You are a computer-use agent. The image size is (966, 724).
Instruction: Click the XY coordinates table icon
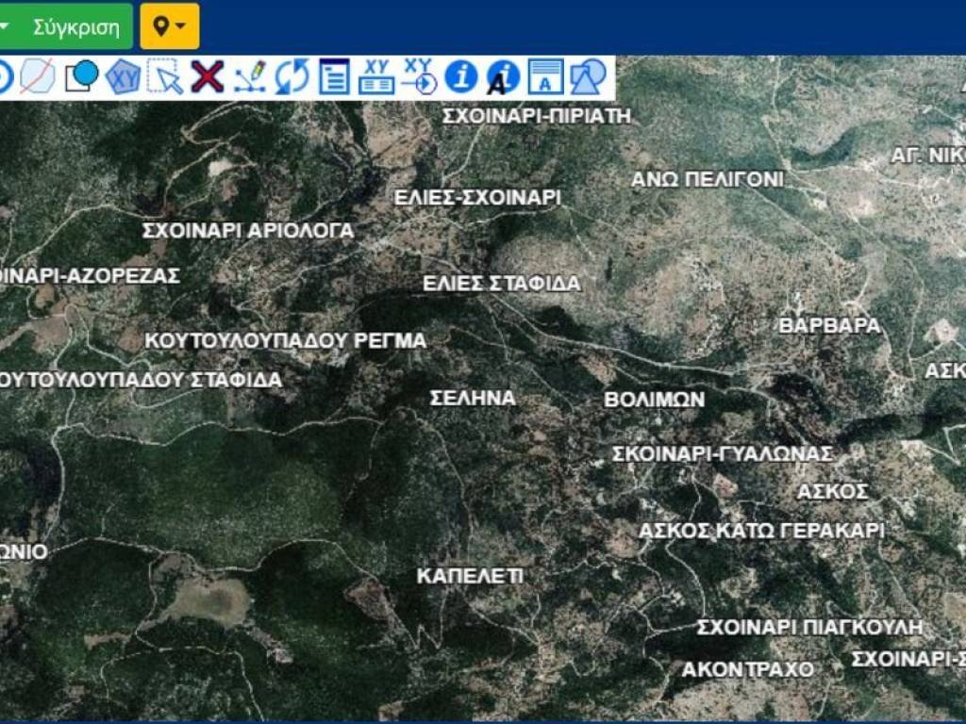(376, 76)
